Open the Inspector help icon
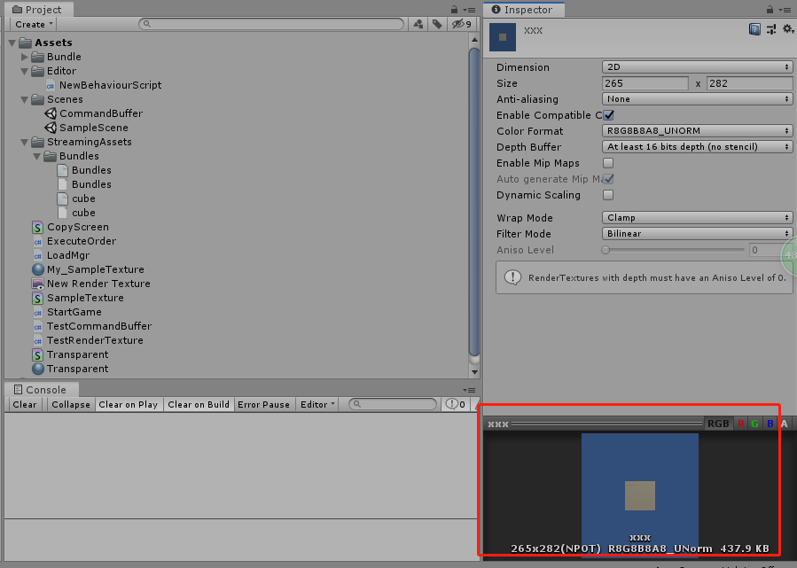The image size is (797, 568). pyautogui.click(x=754, y=29)
